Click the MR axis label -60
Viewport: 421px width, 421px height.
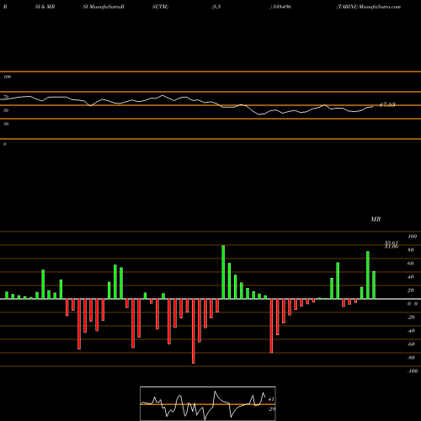(x=411, y=344)
